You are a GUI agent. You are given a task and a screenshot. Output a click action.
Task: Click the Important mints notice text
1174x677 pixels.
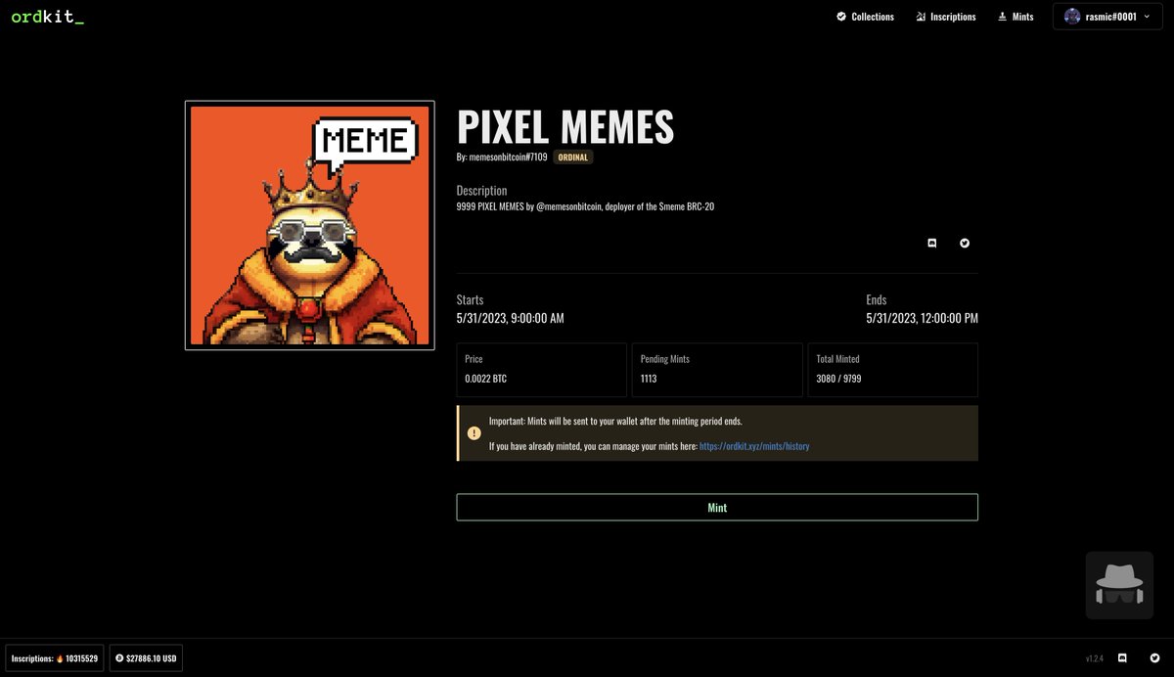pos(615,421)
